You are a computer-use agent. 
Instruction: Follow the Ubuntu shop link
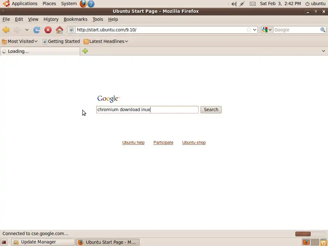pyautogui.click(x=194, y=143)
